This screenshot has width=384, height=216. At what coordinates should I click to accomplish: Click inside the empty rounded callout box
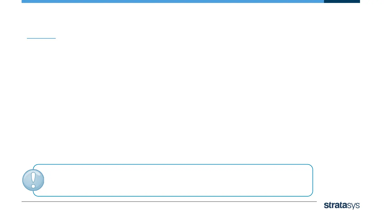[x=176, y=180]
